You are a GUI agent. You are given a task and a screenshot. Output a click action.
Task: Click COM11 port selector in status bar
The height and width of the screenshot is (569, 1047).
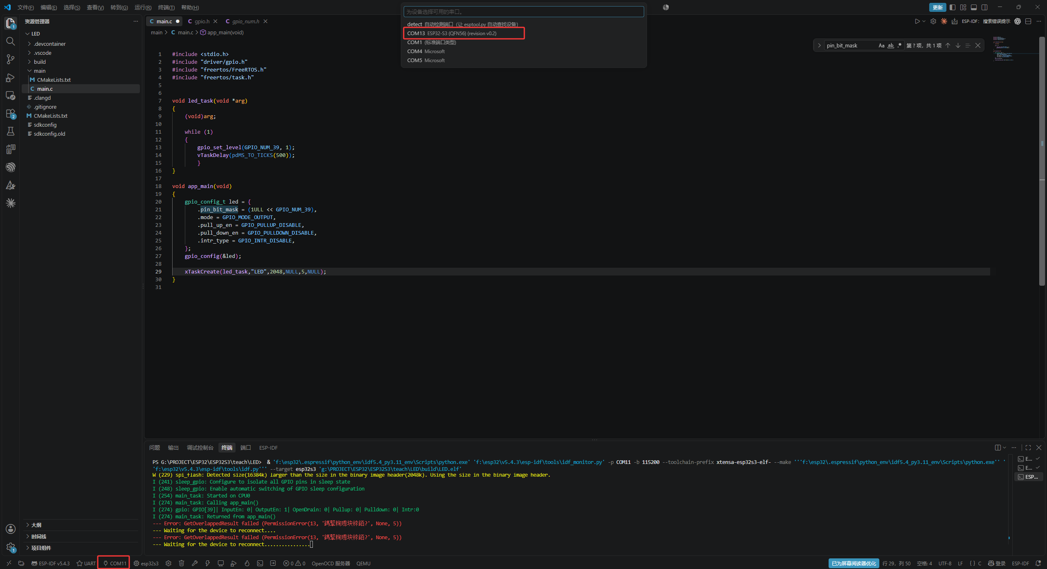click(114, 563)
